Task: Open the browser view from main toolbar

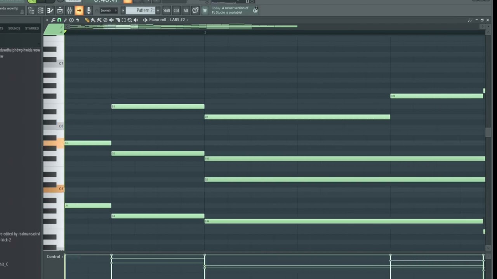Action: (x=31, y=10)
